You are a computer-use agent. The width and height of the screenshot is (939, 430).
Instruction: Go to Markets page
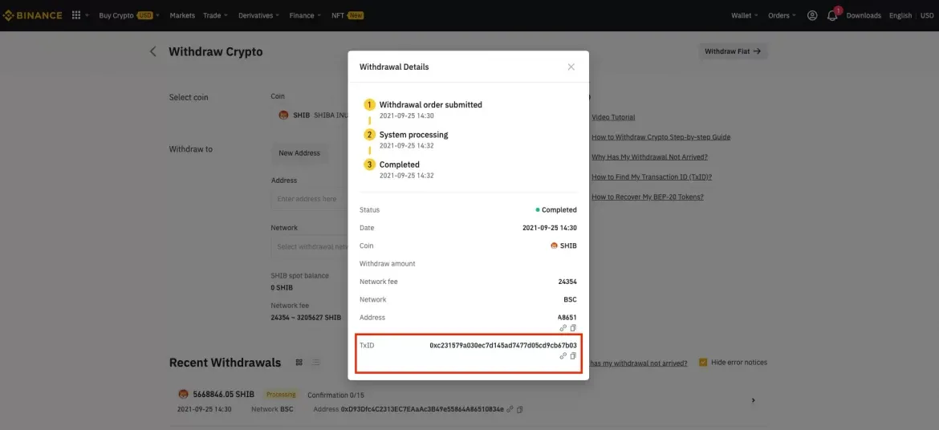click(182, 15)
